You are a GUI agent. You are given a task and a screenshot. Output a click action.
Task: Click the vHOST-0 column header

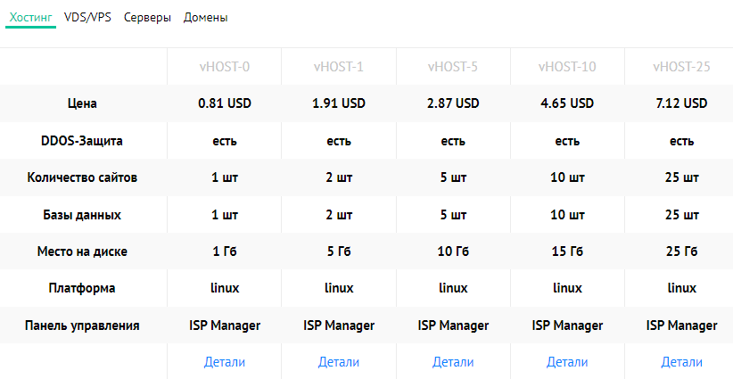click(x=225, y=66)
